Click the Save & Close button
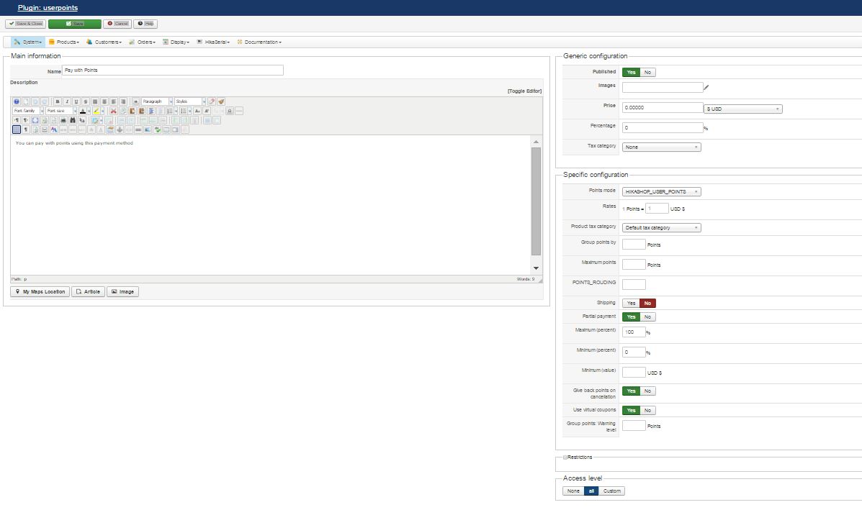This screenshot has height=510, width=862. coord(26,24)
